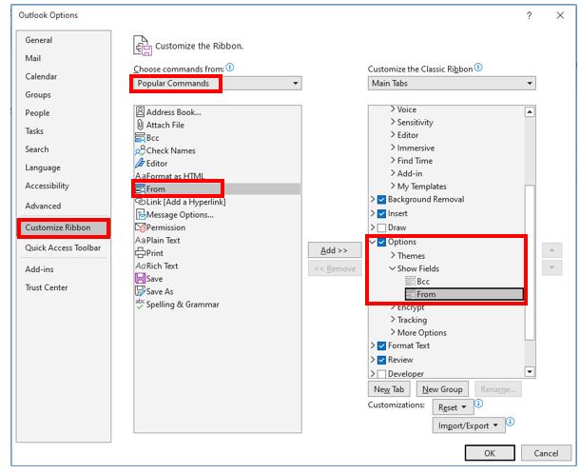Click the help question mark icon
Image resolution: width=580 pixels, height=473 pixels.
[x=529, y=15]
